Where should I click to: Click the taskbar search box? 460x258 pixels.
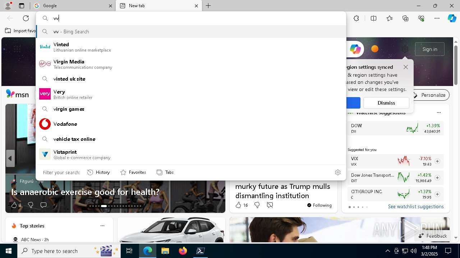(x=69, y=251)
